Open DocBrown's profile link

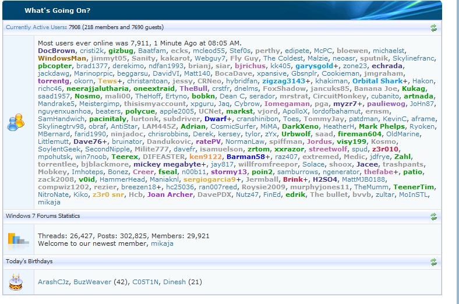coord(56,51)
